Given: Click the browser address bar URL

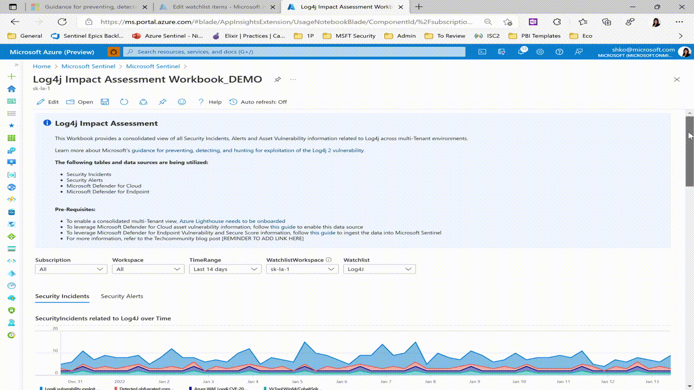Looking at the screenshot, I should click(x=287, y=22).
